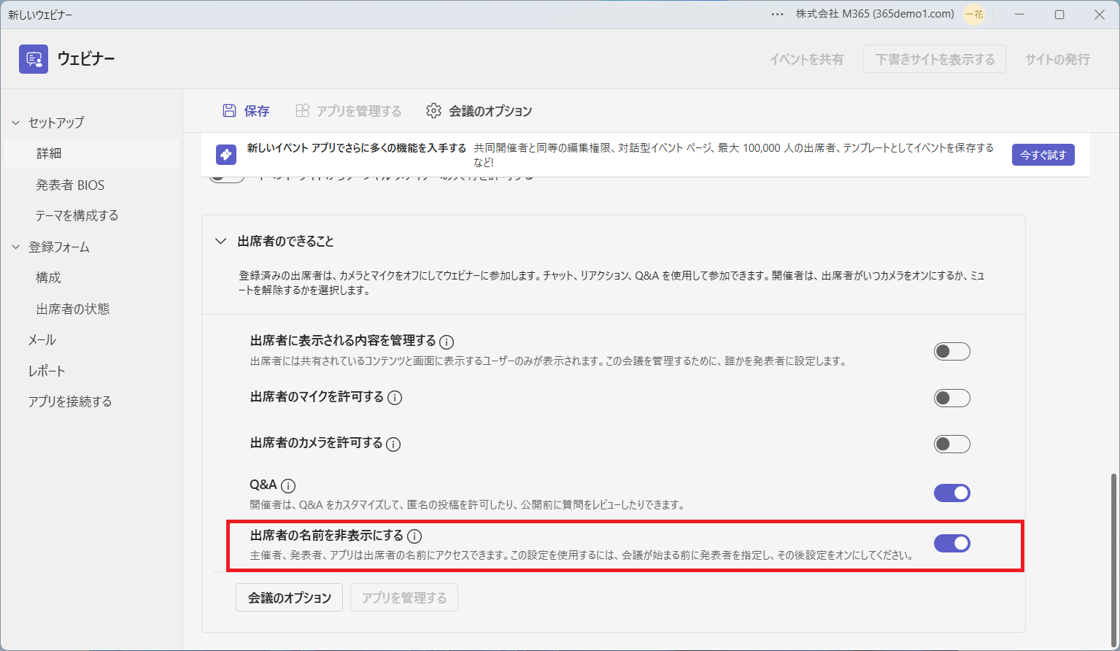Click the 会議のオプション gear icon in toolbar

coord(433,111)
